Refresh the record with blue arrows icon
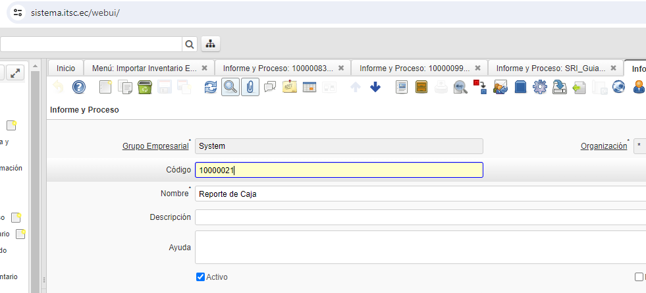Viewport: 646px width, 293px height. tap(211, 87)
